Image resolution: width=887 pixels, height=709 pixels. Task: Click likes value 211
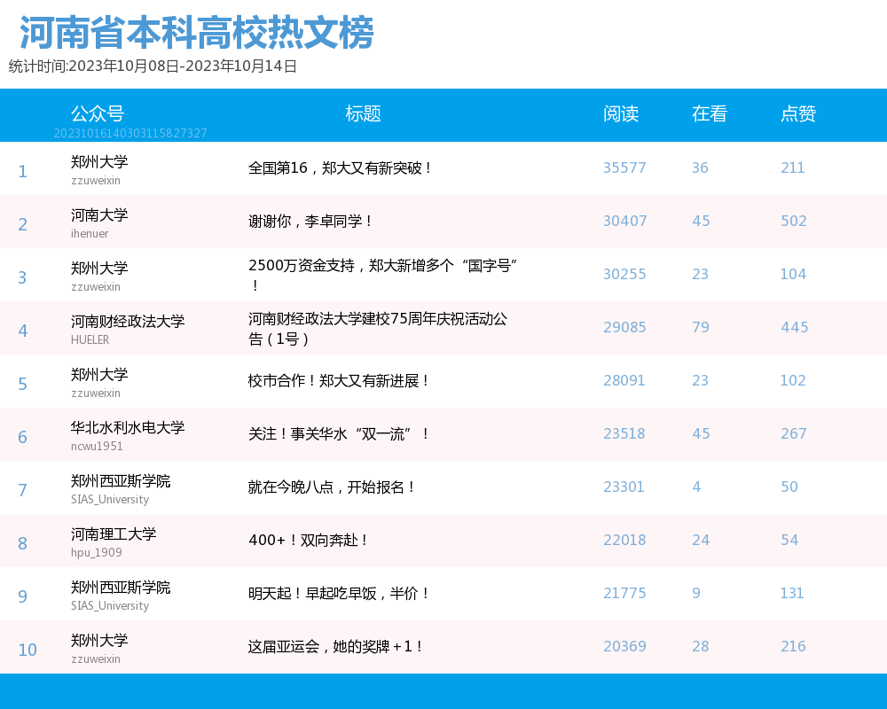click(x=792, y=168)
